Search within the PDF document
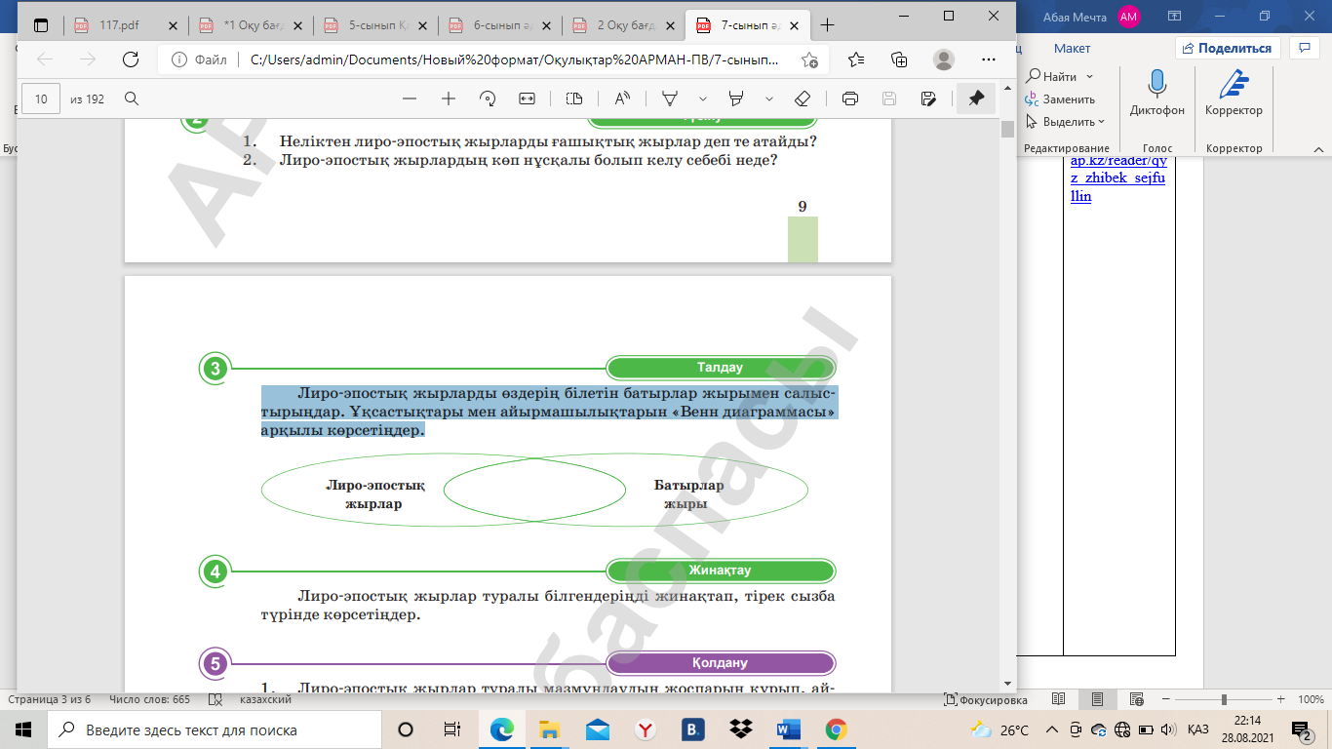 [131, 99]
